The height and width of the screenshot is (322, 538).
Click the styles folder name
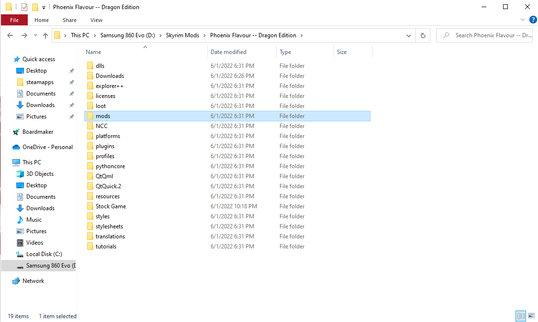102,216
